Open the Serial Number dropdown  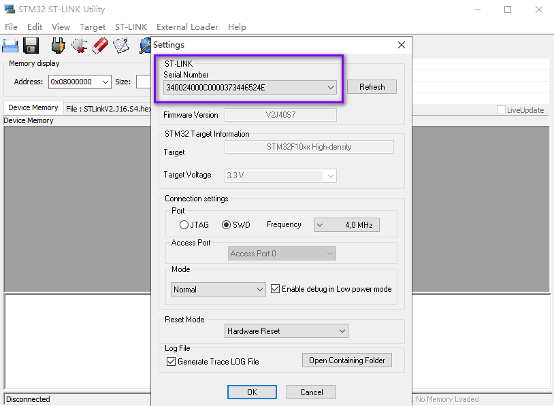click(x=250, y=88)
